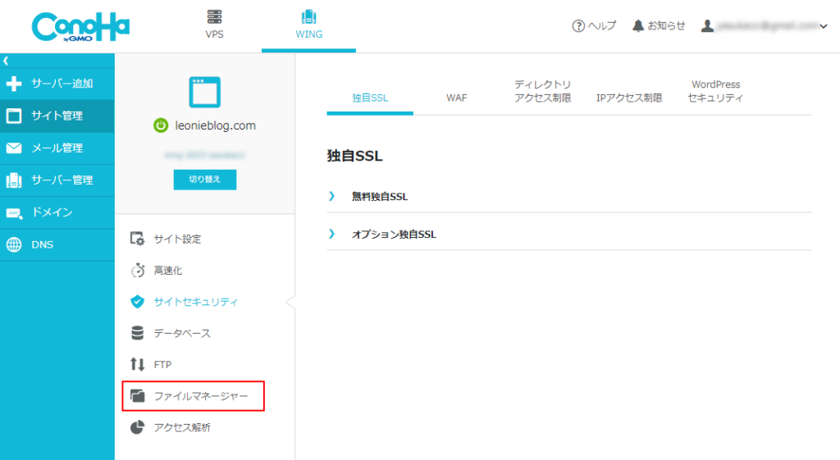The width and height of the screenshot is (840, 460).
Task: Click the envelope icon for メール管理
Action: pos(14,148)
